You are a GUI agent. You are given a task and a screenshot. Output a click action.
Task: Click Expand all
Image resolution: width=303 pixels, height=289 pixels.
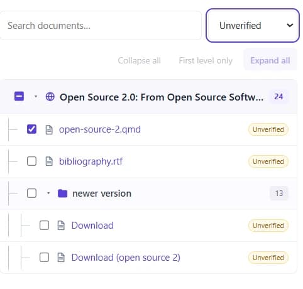[270, 61]
